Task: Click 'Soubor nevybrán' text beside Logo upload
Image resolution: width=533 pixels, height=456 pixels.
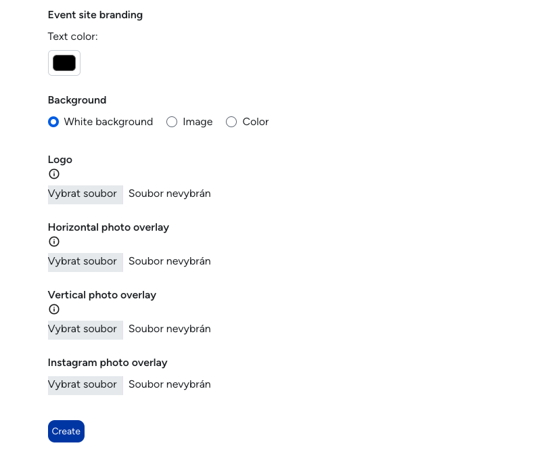Action: tap(170, 193)
